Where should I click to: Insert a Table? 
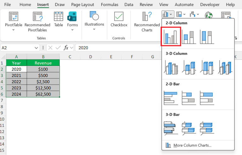coord(59,19)
